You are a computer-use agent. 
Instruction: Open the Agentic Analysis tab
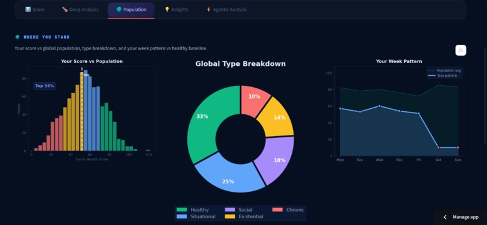(x=227, y=10)
